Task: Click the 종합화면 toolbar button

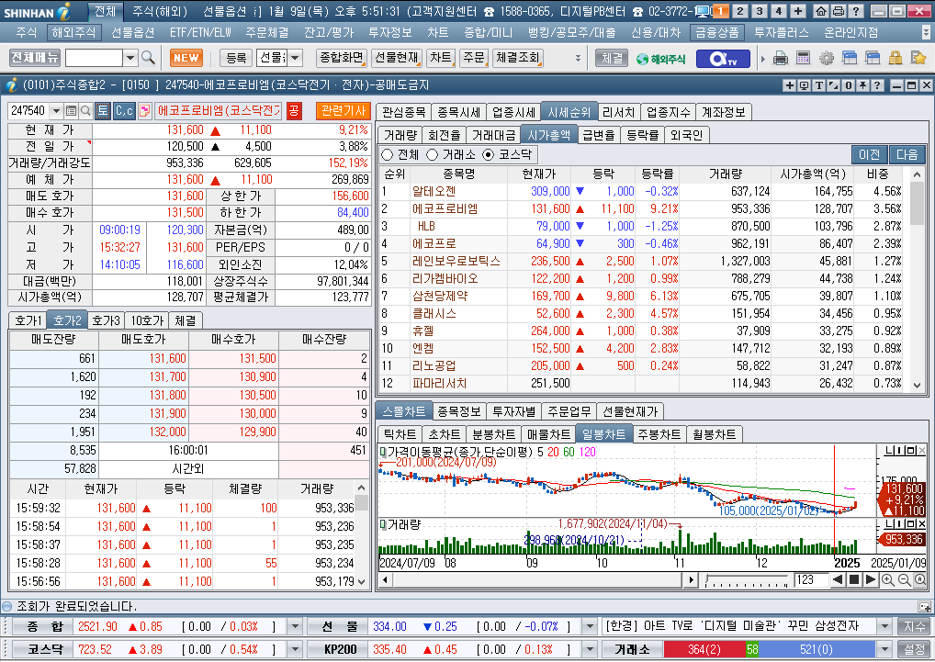Action: coord(342,58)
